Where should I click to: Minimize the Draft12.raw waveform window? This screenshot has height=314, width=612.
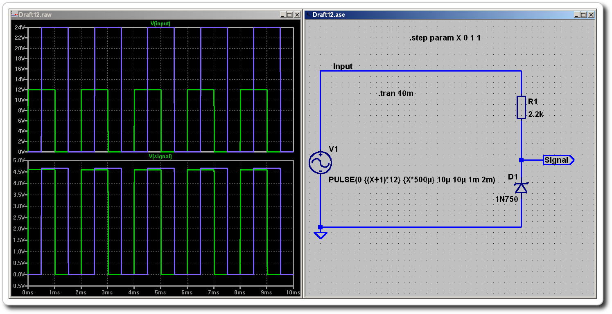pyautogui.click(x=283, y=15)
